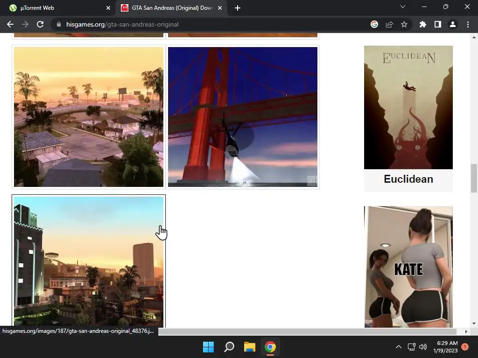Click the scroll down arrow
Viewport: 478px width, 358px height.
tap(474, 324)
